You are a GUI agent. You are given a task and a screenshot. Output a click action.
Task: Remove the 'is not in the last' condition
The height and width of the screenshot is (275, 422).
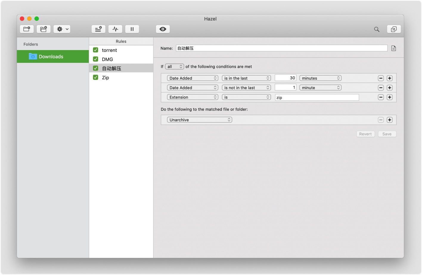(381, 88)
